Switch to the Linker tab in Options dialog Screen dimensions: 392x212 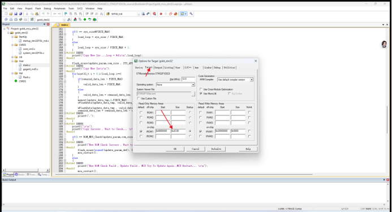(x=208, y=67)
